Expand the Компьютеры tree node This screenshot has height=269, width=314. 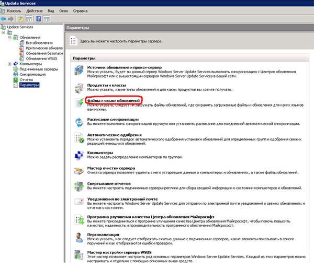(10, 64)
